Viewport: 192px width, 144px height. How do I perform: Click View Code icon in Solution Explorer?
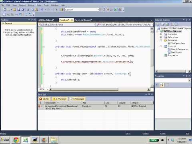(172, 24)
